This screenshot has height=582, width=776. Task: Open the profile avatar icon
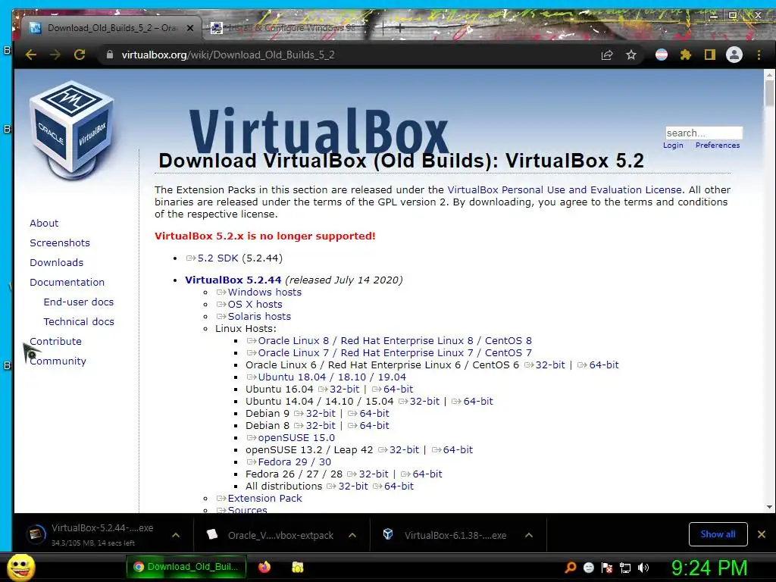(734, 55)
